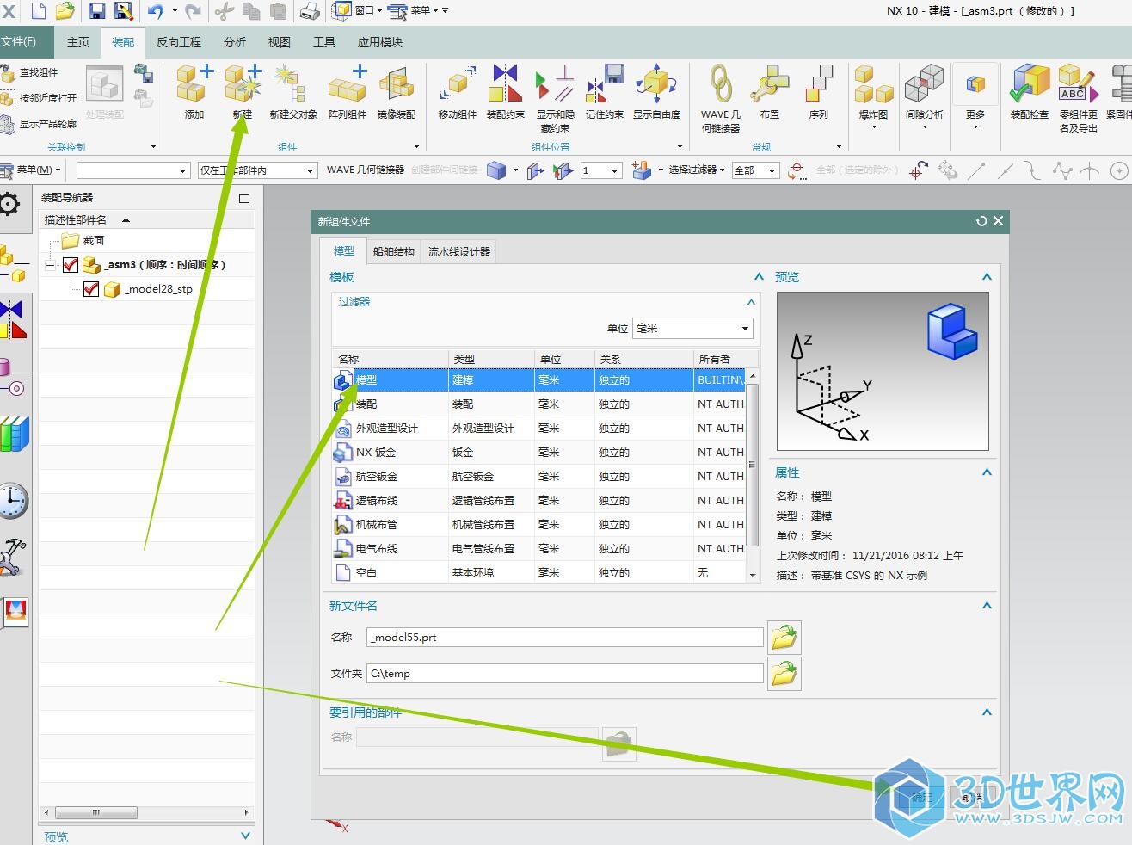The height and width of the screenshot is (845, 1132).
Task: Collapse the Properties (属性) section
Action: click(x=987, y=472)
